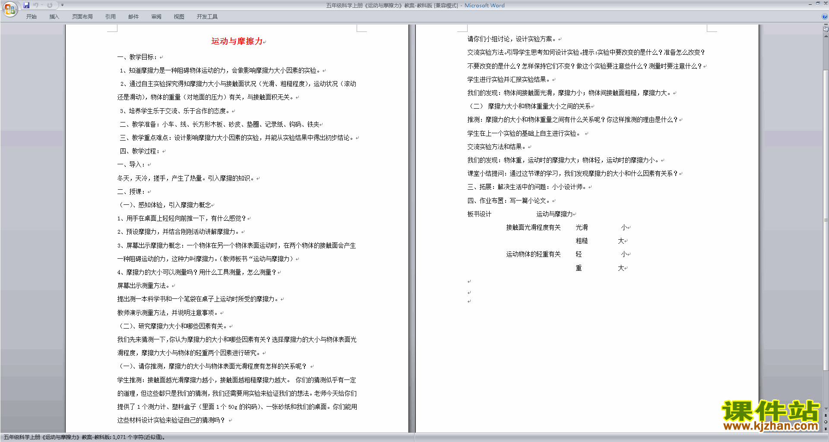Click the line 交流实验方法和结果。

pos(497,147)
